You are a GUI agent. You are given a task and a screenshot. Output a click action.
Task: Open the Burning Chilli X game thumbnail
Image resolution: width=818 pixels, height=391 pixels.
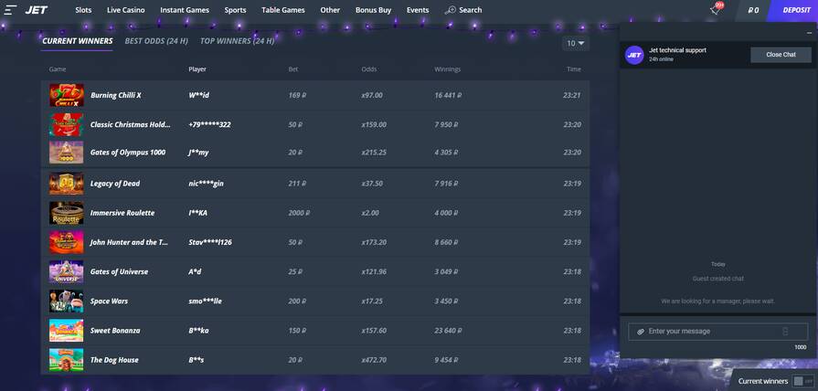(x=66, y=95)
